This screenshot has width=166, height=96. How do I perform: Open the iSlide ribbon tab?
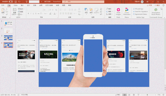point(16,5)
